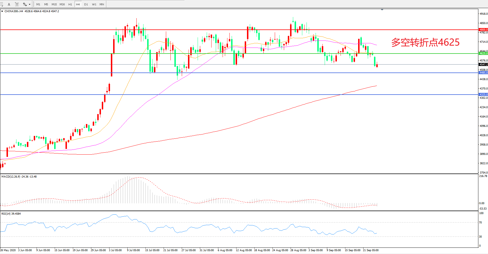Click the red 多空转折点4625 text annotation

[x=425, y=42]
